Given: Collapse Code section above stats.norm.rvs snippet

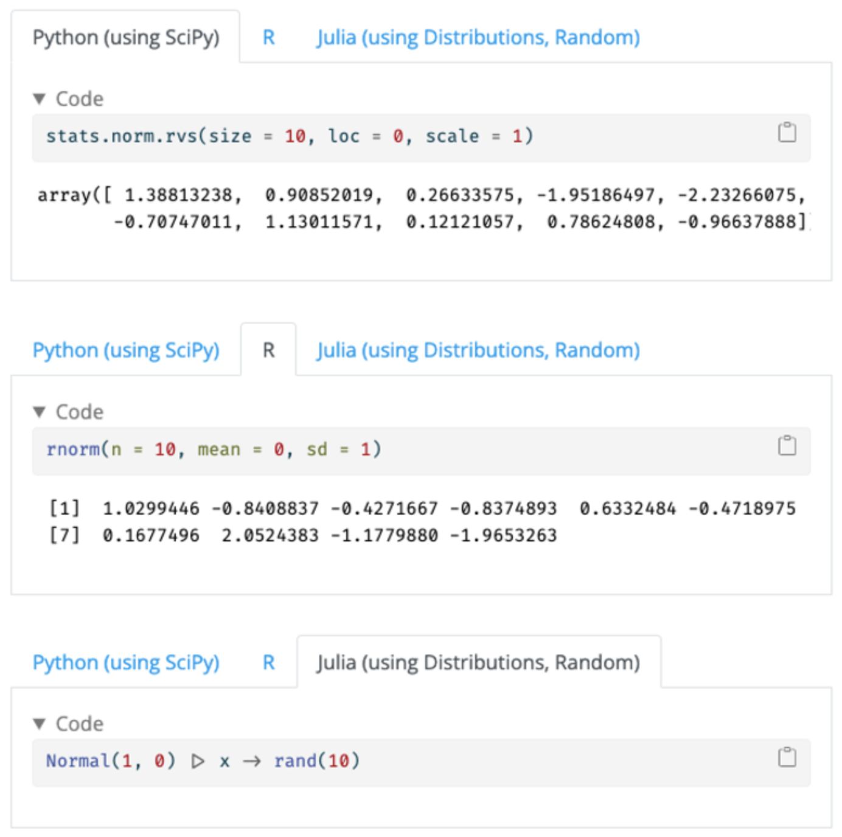Looking at the screenshot, I should point(68,99).
